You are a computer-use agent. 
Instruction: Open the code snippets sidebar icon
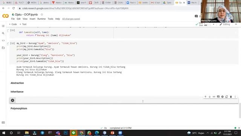pyautogui.click(x=3, y=40)
